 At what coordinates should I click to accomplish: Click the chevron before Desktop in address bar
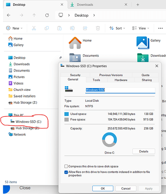pyautogui.click(x=69, y=15)
